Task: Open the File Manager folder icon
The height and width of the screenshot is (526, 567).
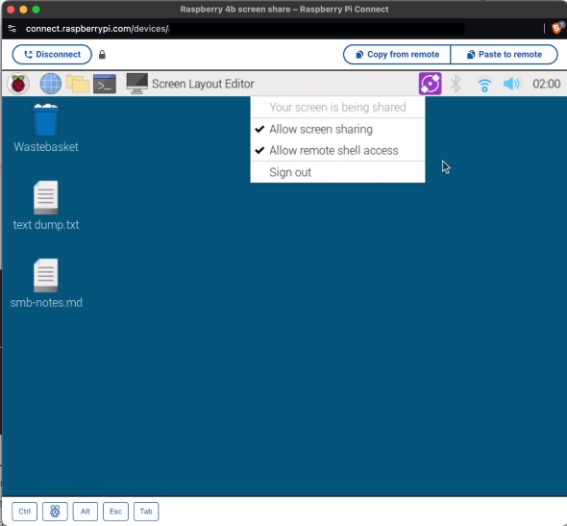Action: [78, 84]
